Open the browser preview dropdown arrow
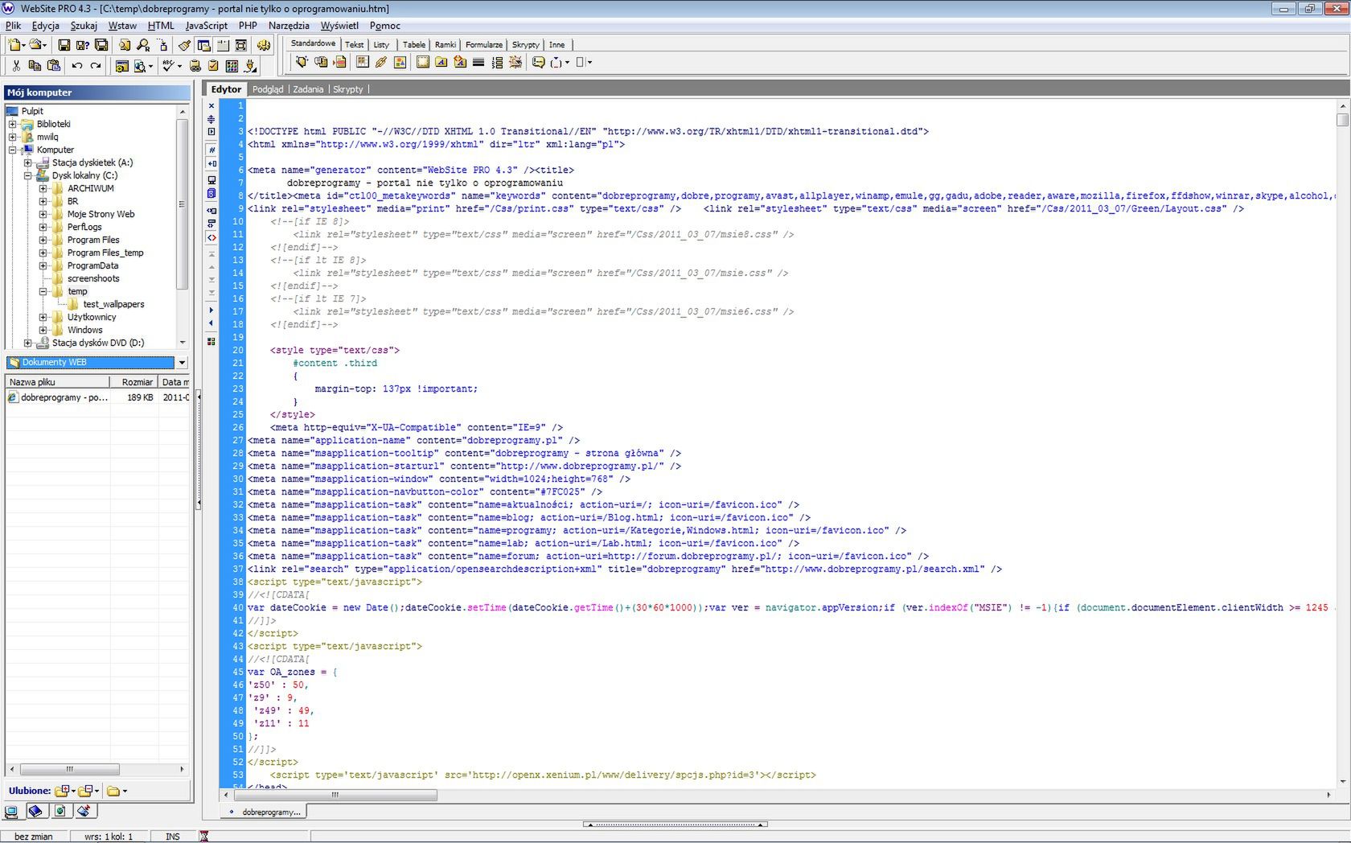 150,66
